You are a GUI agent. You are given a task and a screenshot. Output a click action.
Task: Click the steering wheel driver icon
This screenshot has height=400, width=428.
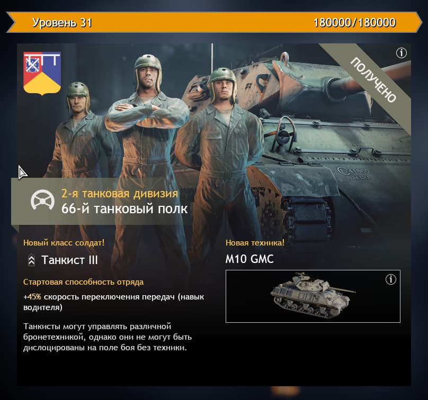(x=42, y=200)
